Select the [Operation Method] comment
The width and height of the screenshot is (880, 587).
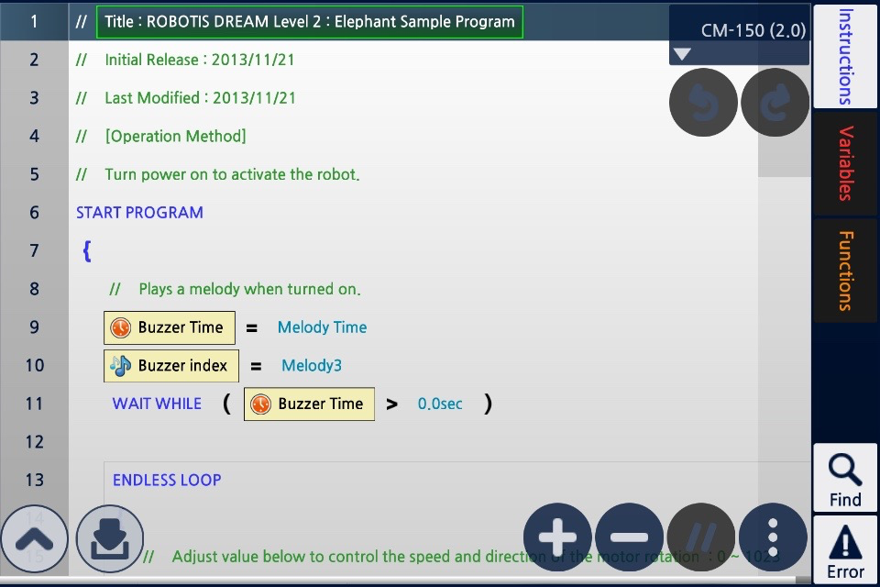[x=175, y=137]
